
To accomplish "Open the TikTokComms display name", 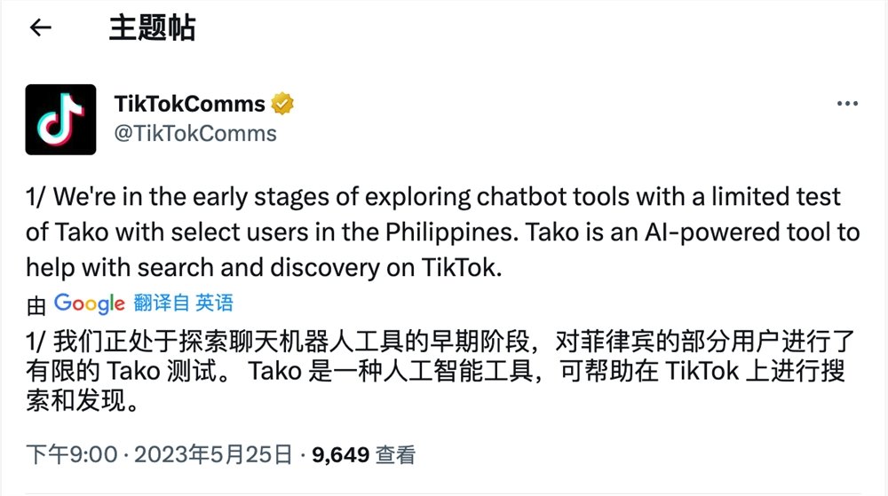I will 190,104.
